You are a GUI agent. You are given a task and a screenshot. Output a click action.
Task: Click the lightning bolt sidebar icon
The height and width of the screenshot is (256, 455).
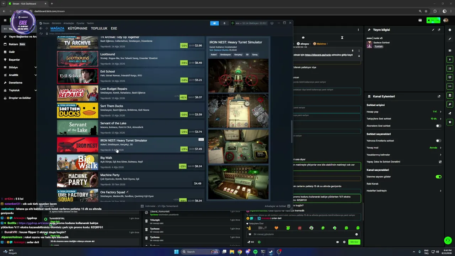[450, 59]
